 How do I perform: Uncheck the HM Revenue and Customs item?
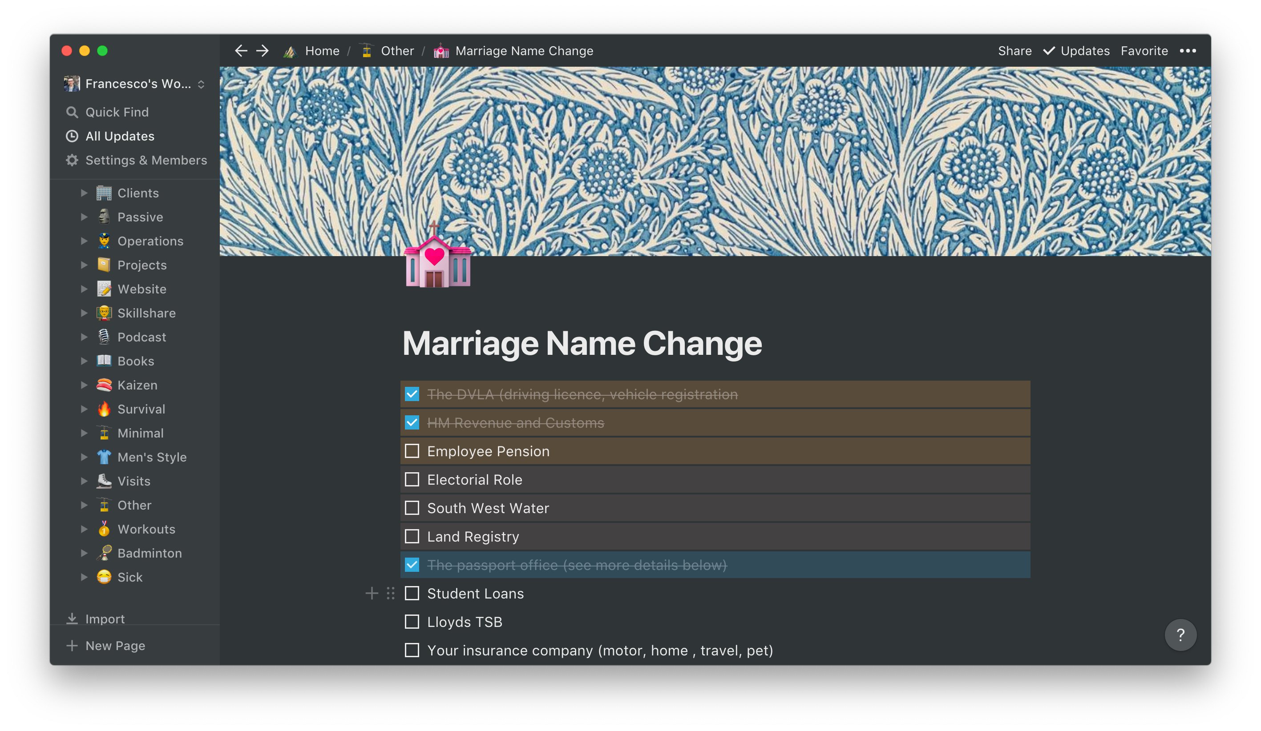coord(412,422)
